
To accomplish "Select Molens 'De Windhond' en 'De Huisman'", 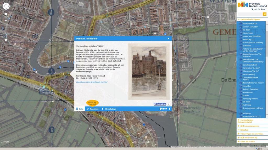I will pyautogui.click(x=253, y=50).
